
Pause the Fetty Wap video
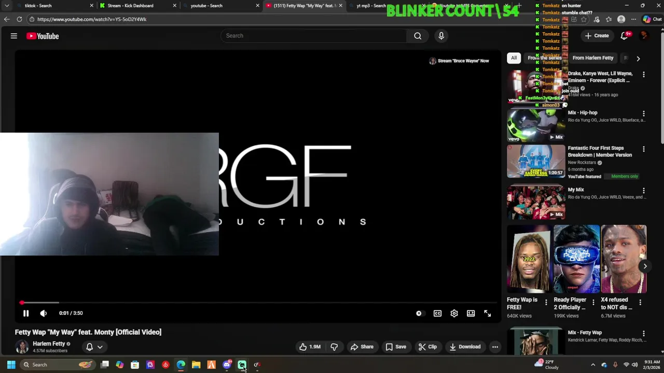[26, 313]
